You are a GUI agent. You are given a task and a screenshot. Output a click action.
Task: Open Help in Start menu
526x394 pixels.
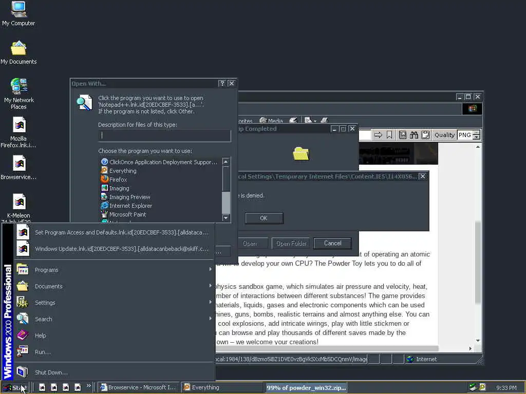pyautogui.click(x=114, y=336)
